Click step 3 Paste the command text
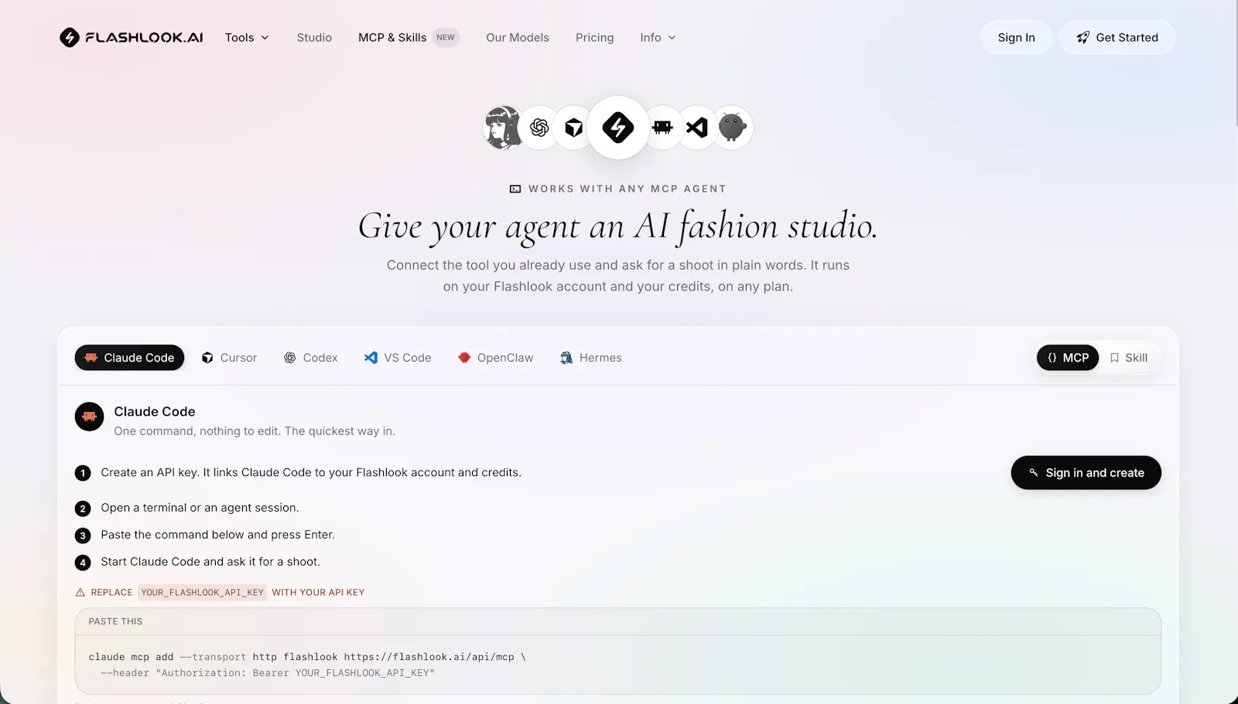 (217, 535)
